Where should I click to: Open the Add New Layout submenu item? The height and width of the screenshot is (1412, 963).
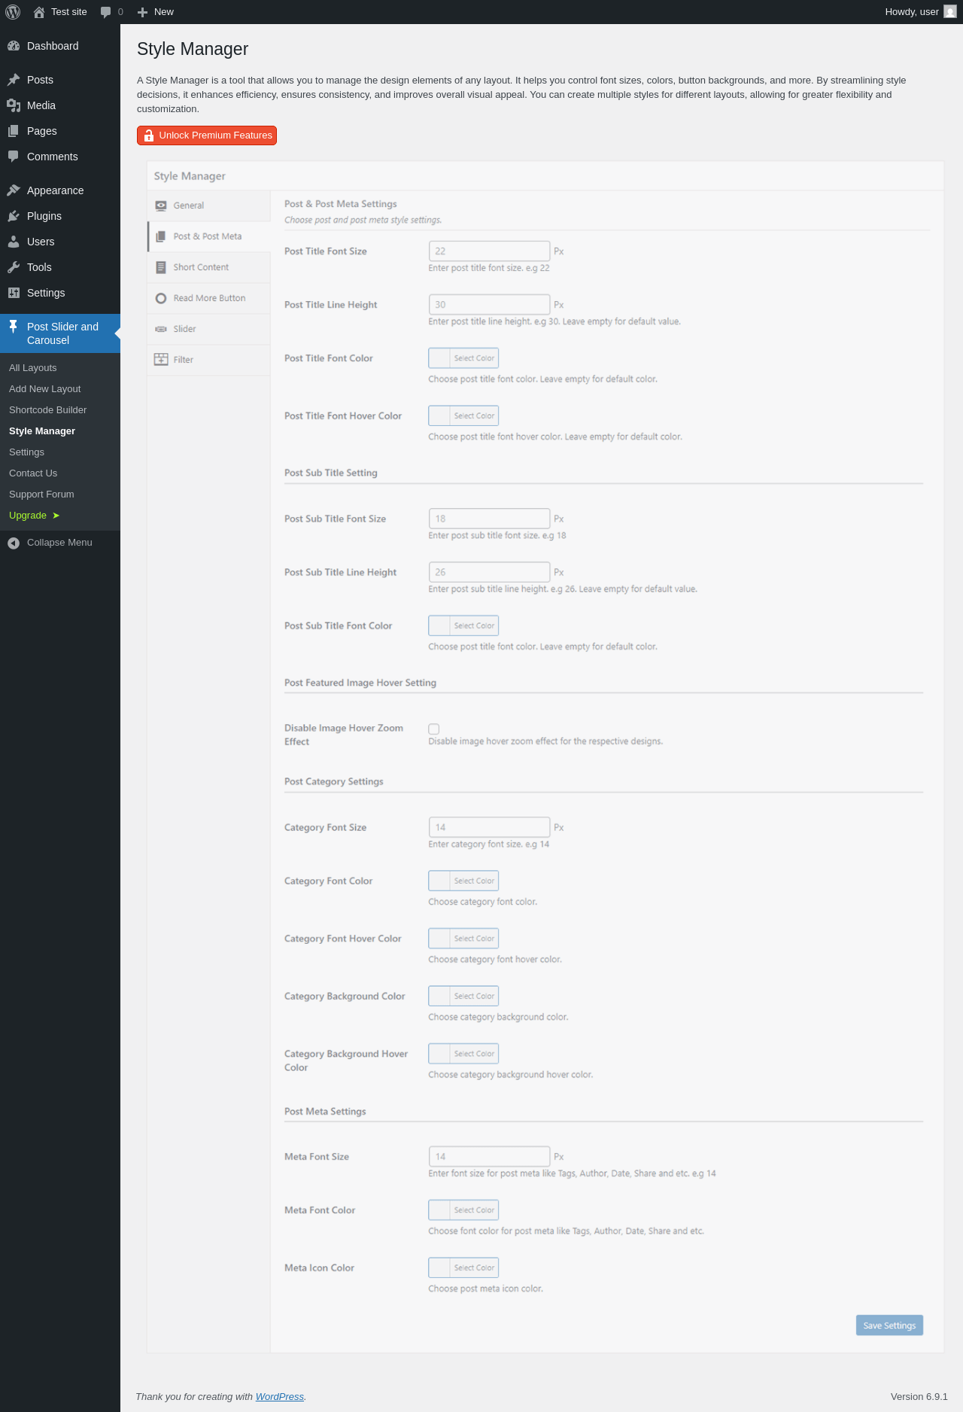[x=45, y=389]
